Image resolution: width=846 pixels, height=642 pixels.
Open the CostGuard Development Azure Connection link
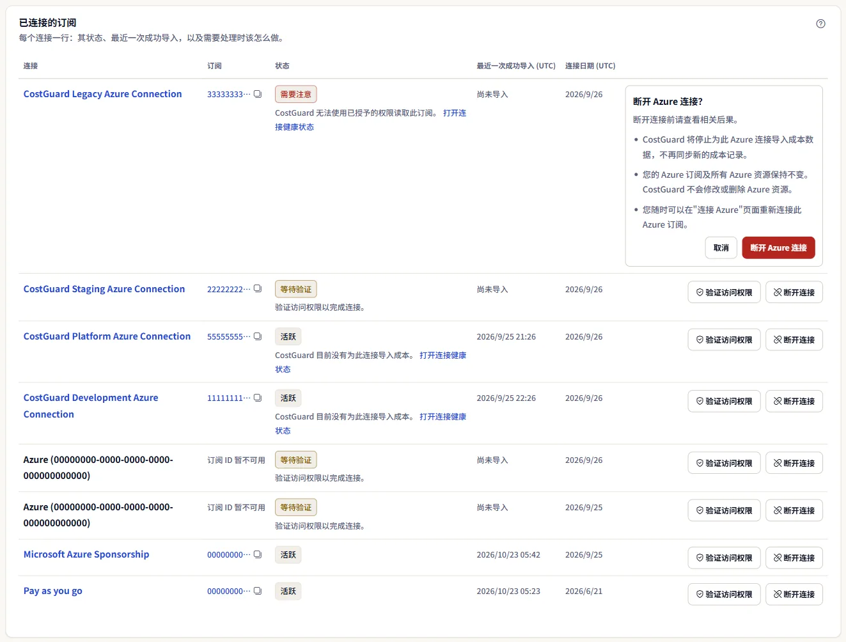[x=91, y=406]
